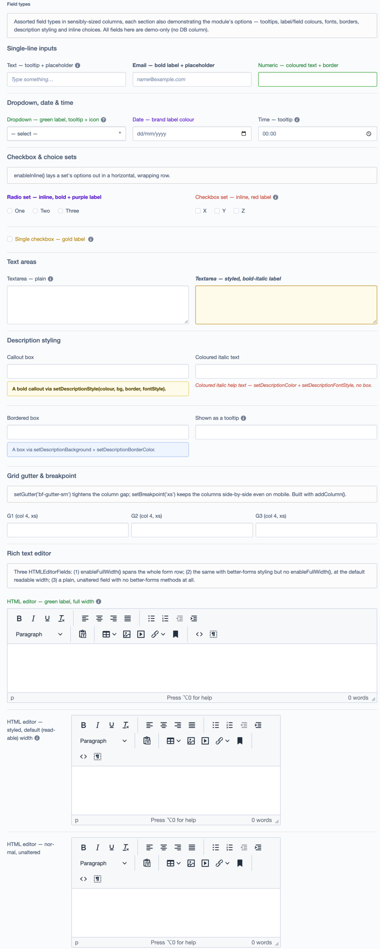Insert anchor bookmark in full-width HTML editor

pos(175,634)
